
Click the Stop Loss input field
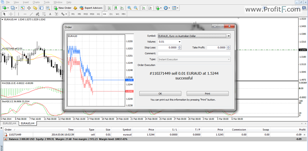168,48
